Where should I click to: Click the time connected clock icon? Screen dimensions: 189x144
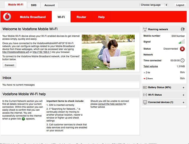pyautogui.click(x=183, y=60)
